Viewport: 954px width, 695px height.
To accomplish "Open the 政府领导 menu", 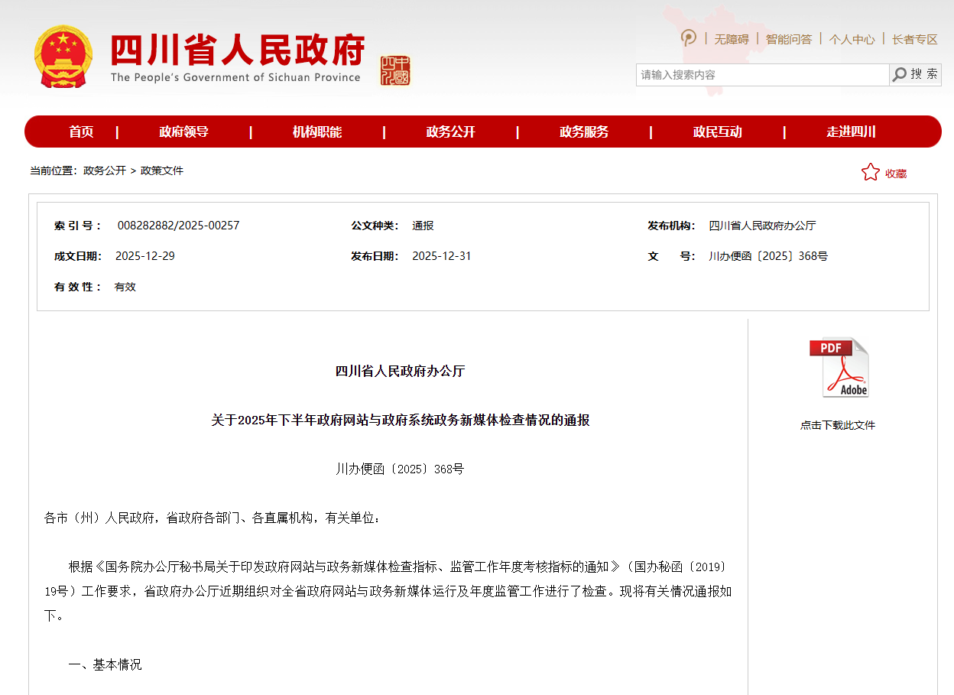I will (x=183, y=132).
